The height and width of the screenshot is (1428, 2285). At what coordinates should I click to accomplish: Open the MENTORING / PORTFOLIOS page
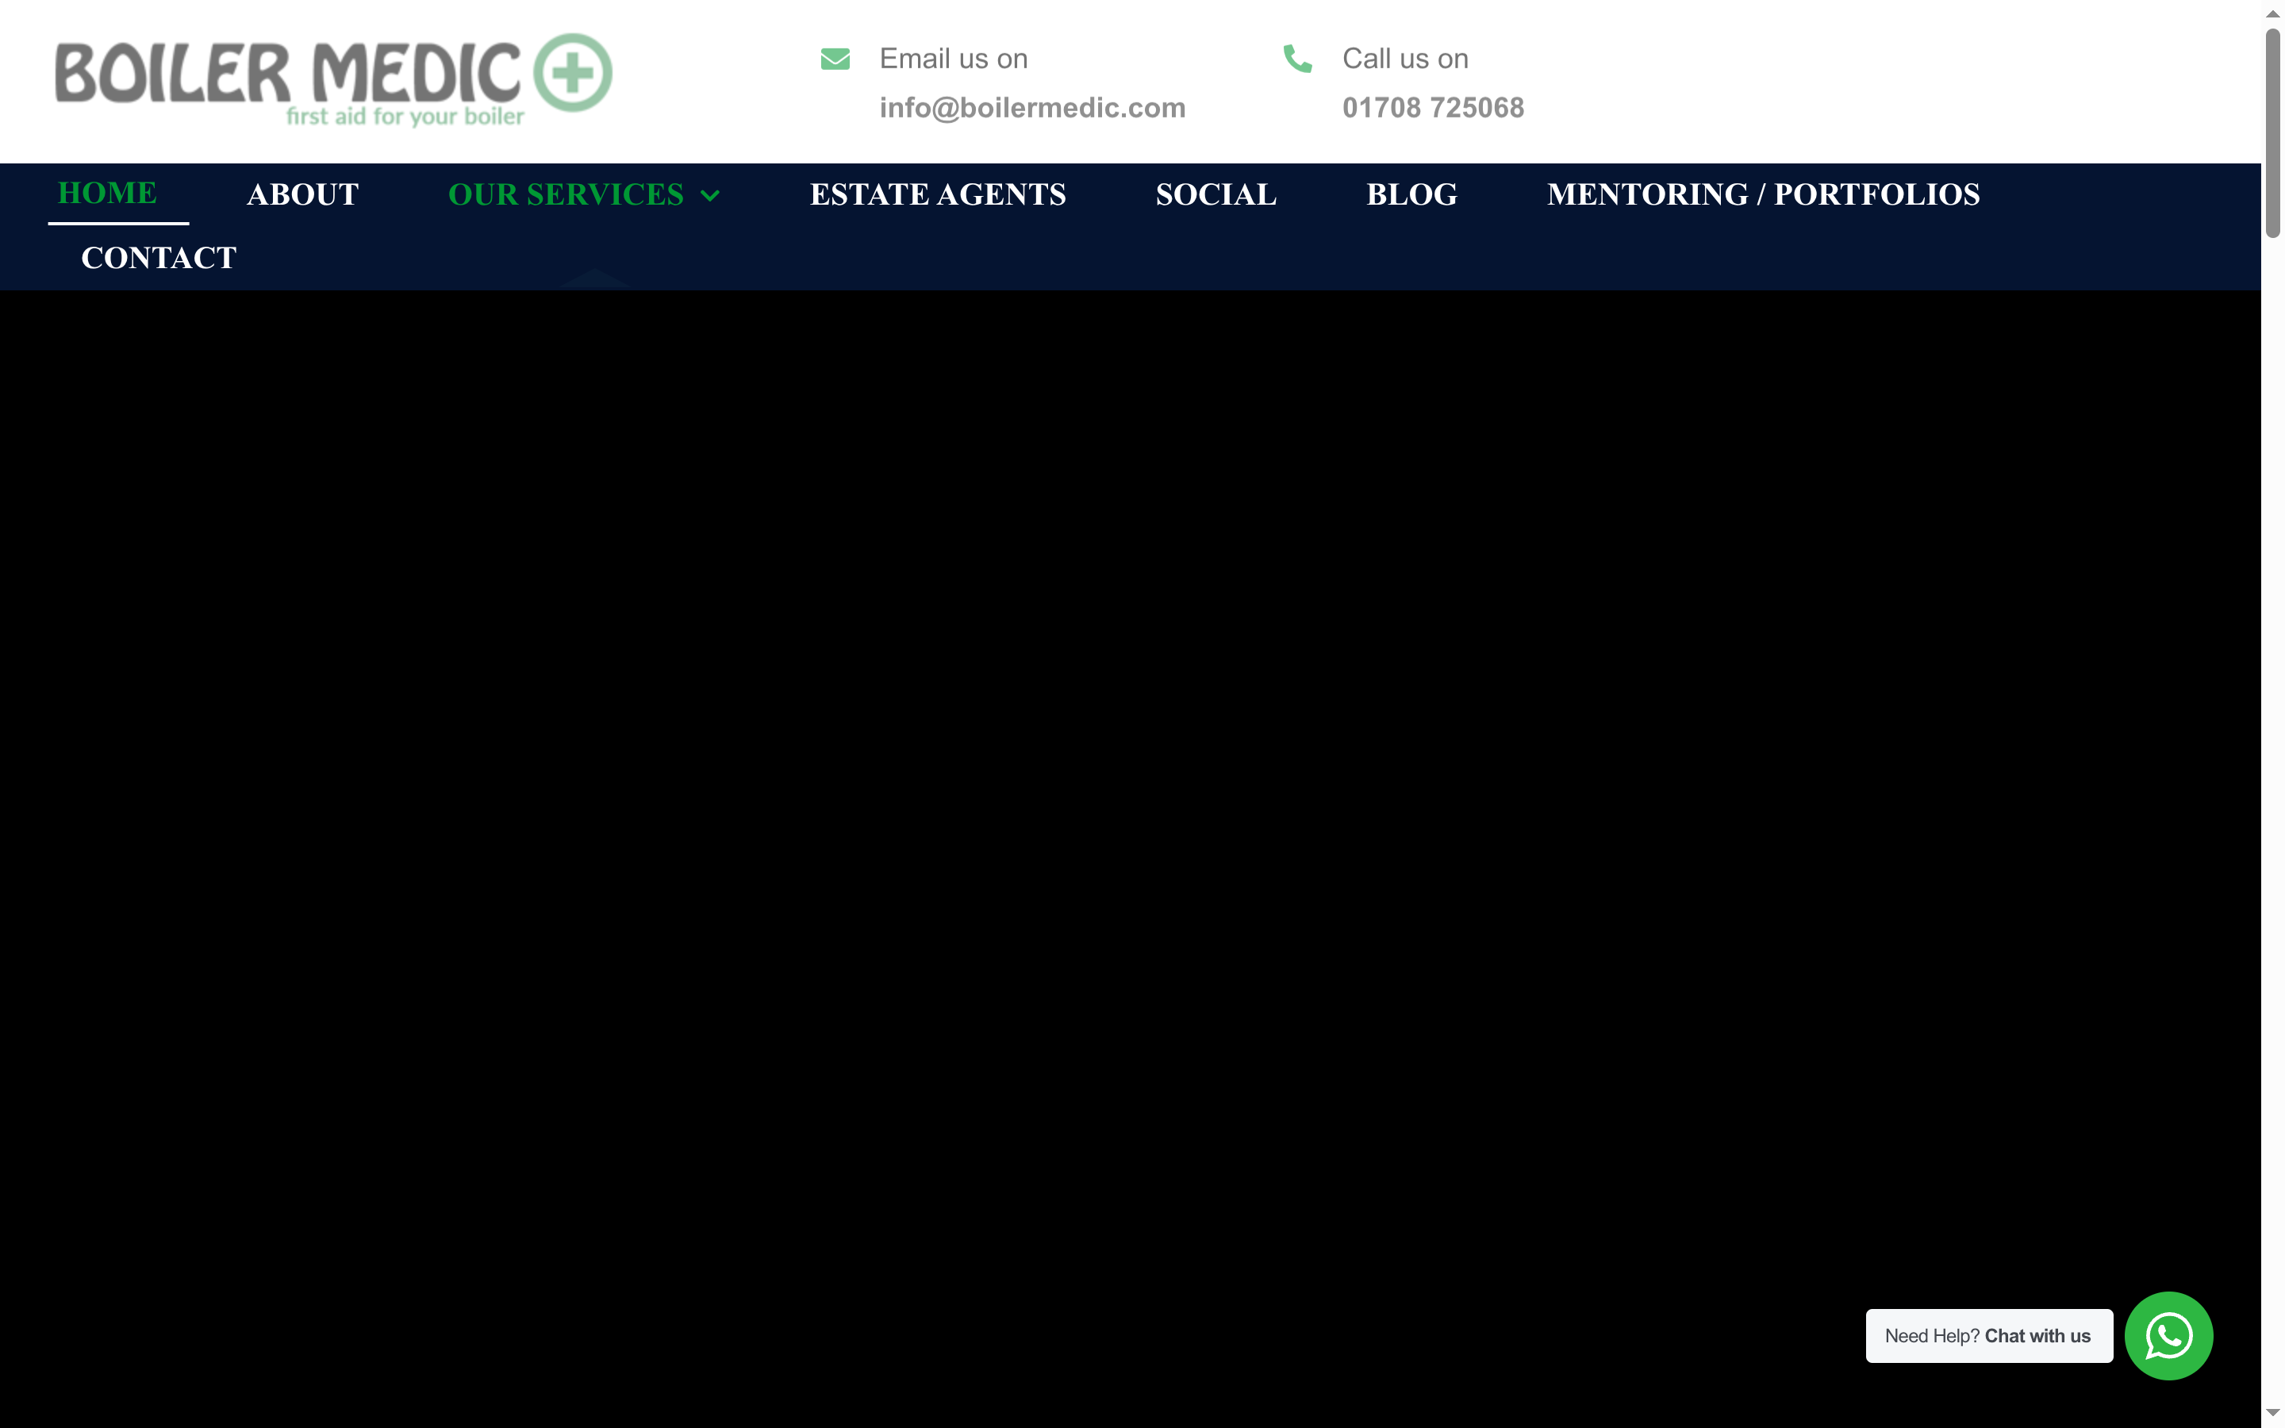point(1763,194)
